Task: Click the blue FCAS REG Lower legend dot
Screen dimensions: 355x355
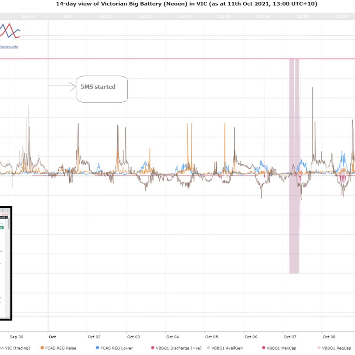Action: pyautogui.click(x=97, y=348)
